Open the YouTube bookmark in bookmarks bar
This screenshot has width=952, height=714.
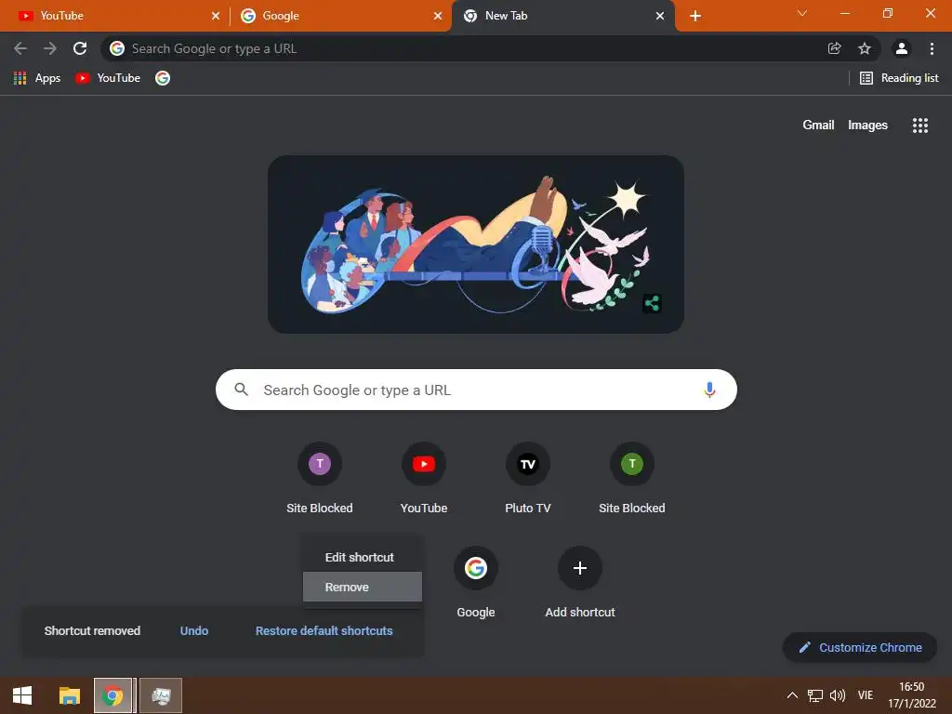[x=108, y=78]
